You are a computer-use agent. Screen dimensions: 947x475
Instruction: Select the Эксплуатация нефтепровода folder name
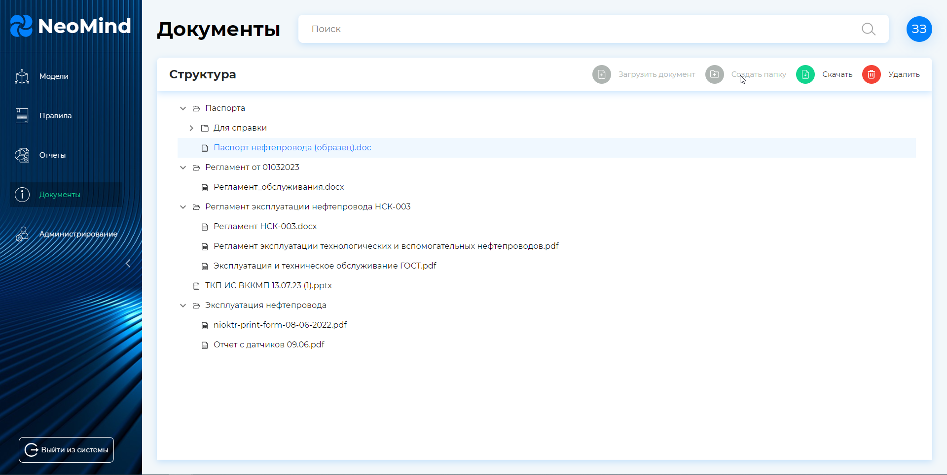(265, 305)
